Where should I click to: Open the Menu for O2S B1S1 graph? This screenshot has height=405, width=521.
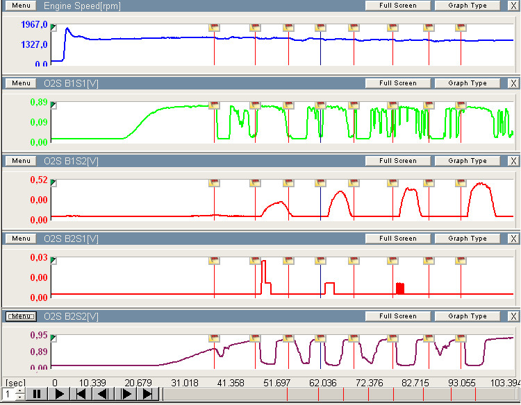(21, 83)
